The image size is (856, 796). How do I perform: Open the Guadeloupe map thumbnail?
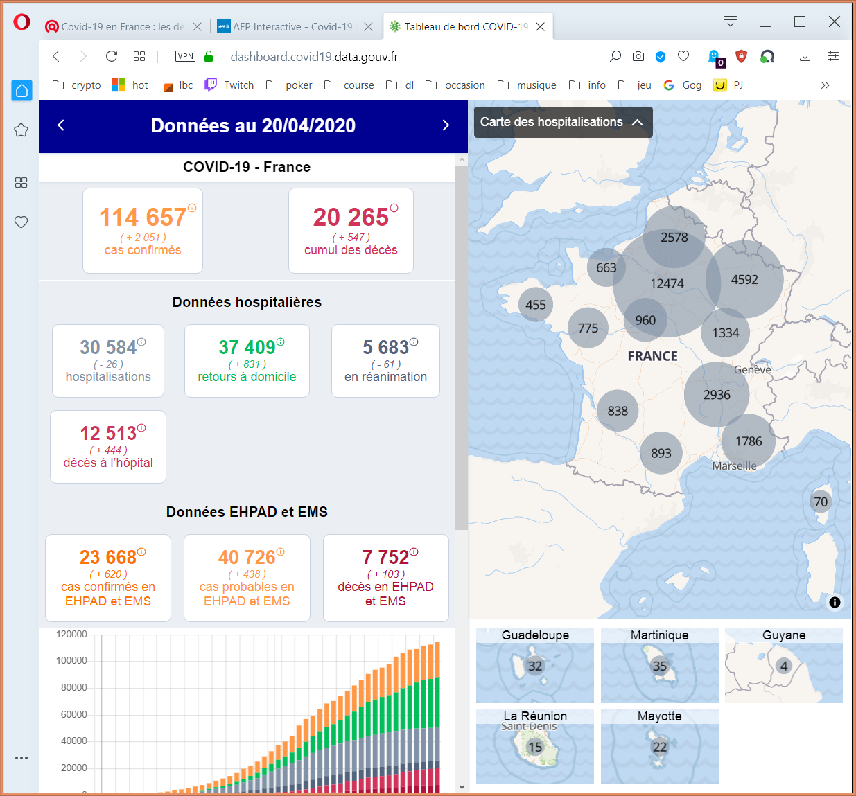[535, 666]
